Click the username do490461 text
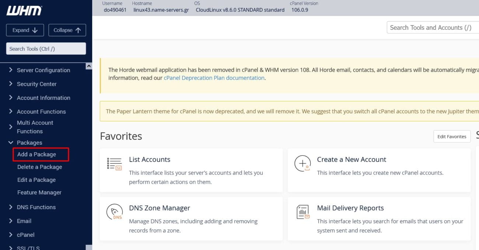 (115, 10)
